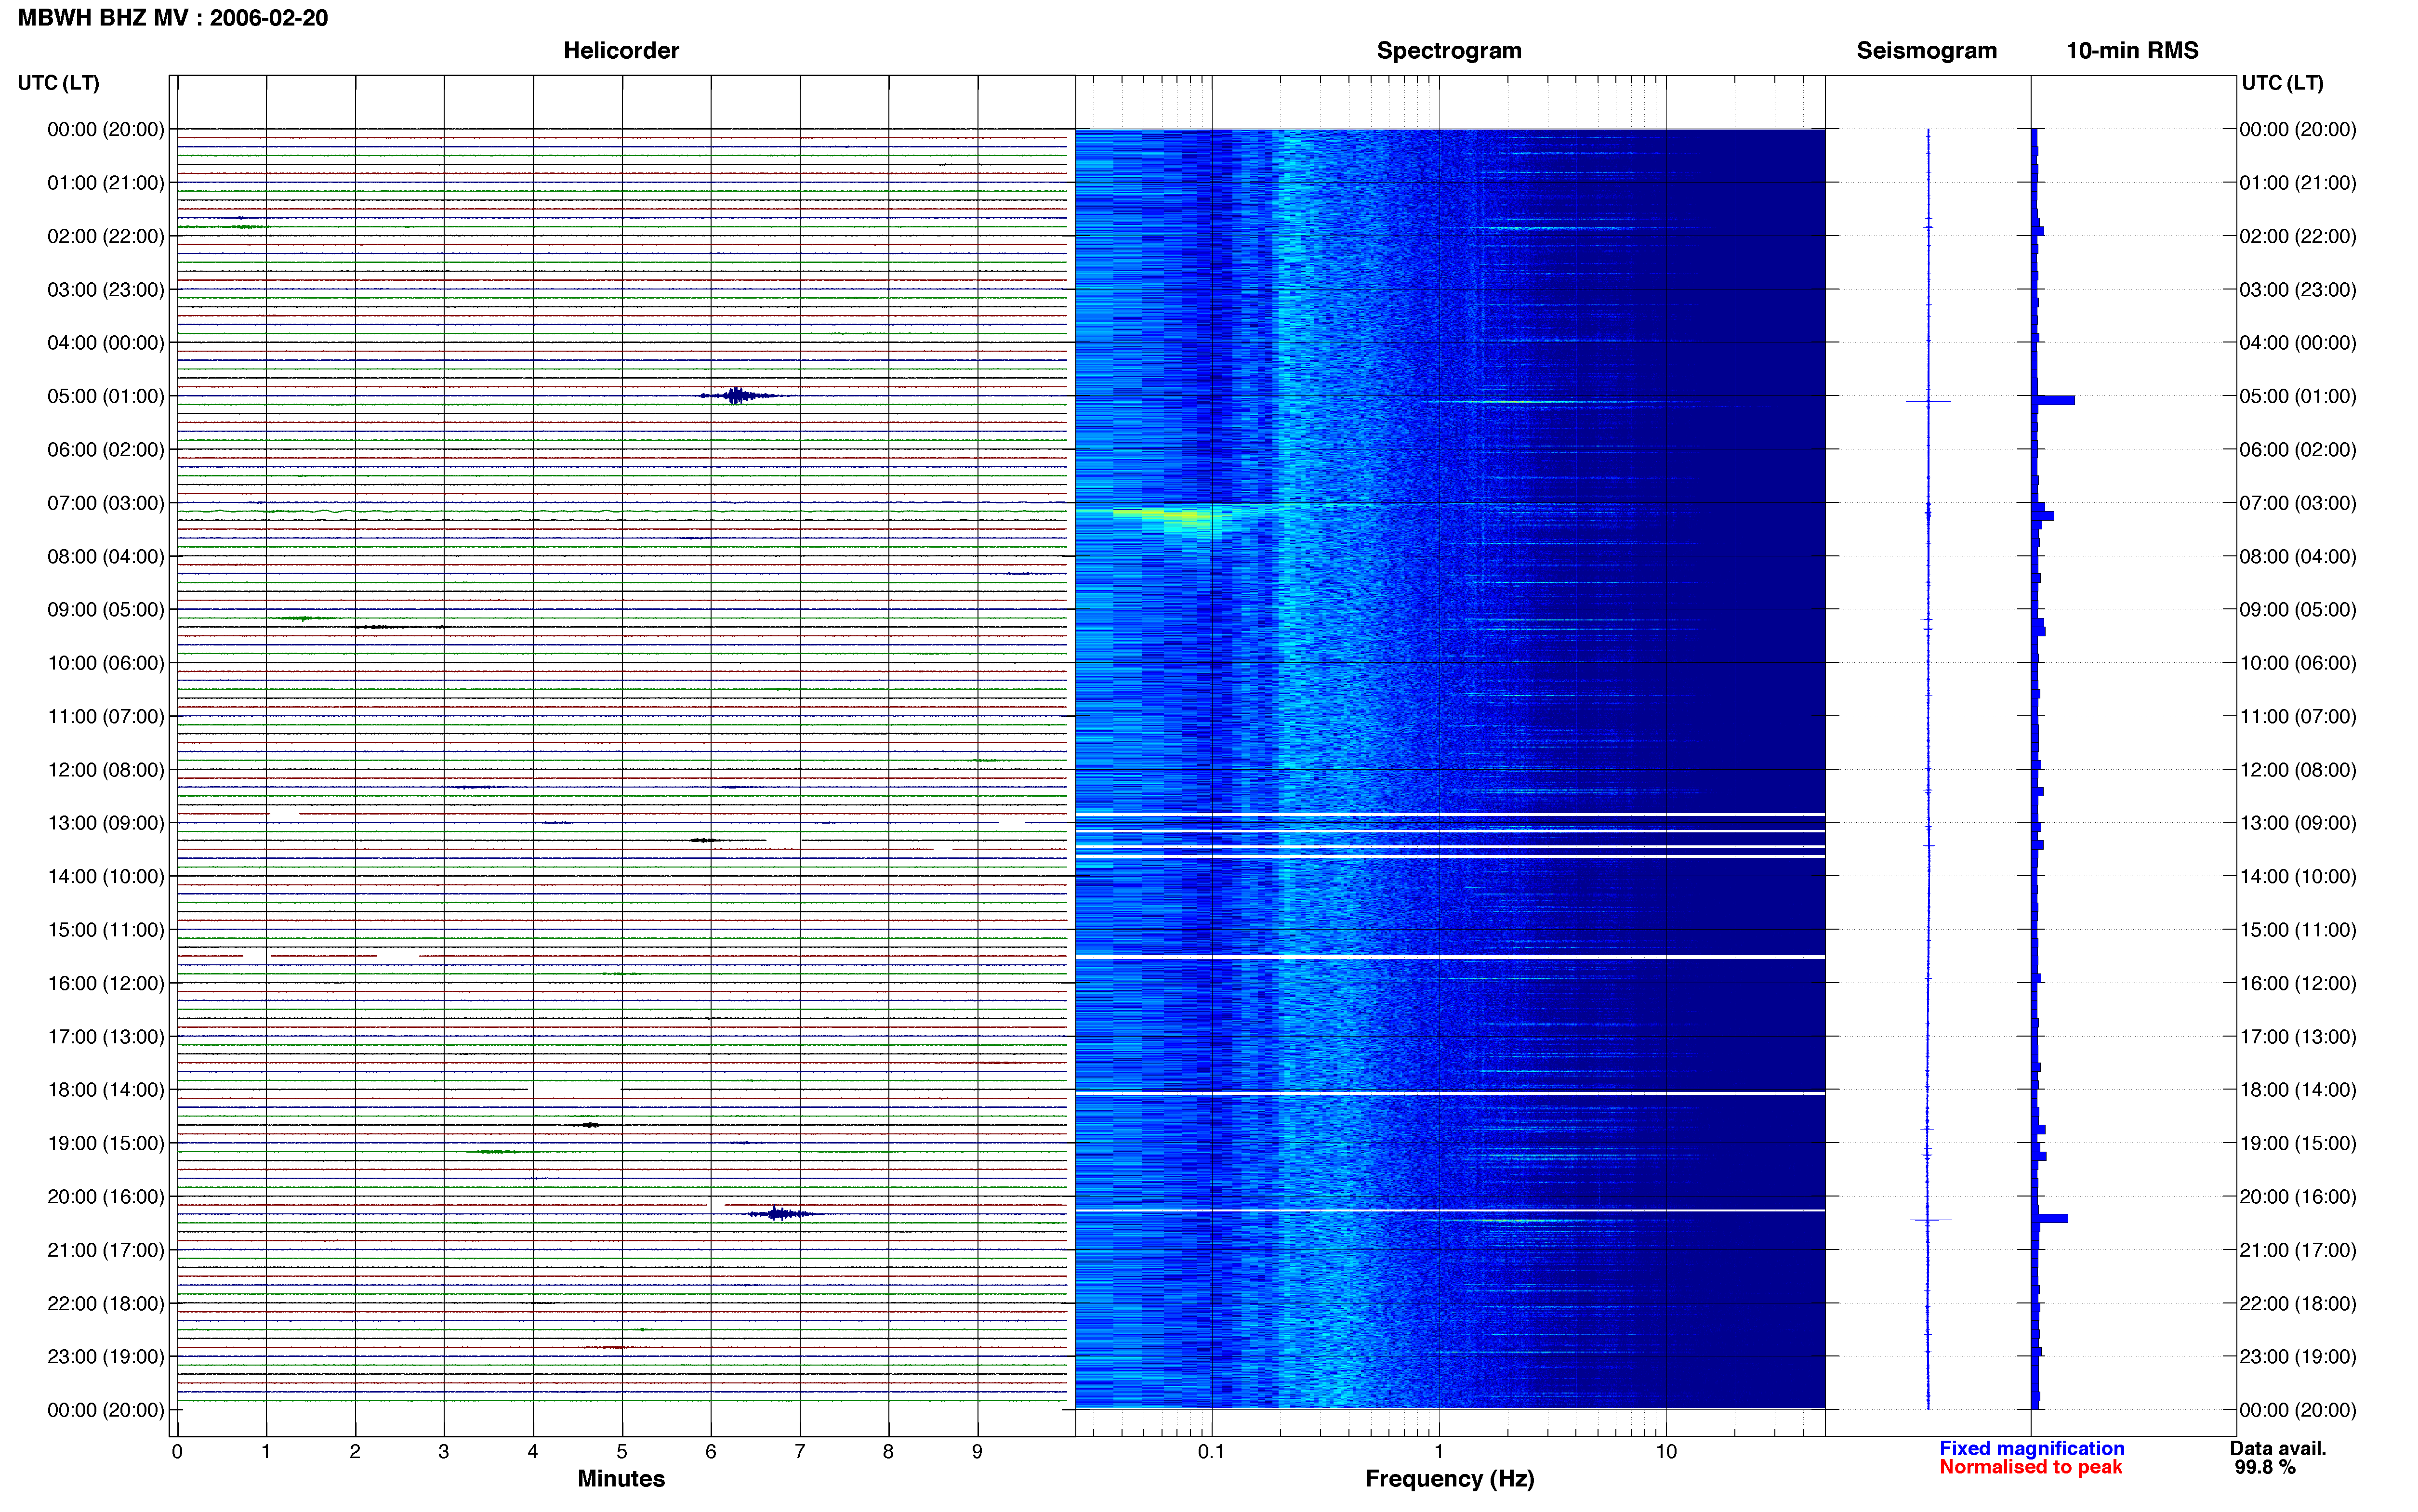
Task: Click the Frequency axis tick '0.1'
Action: tap(1211, 1451)
